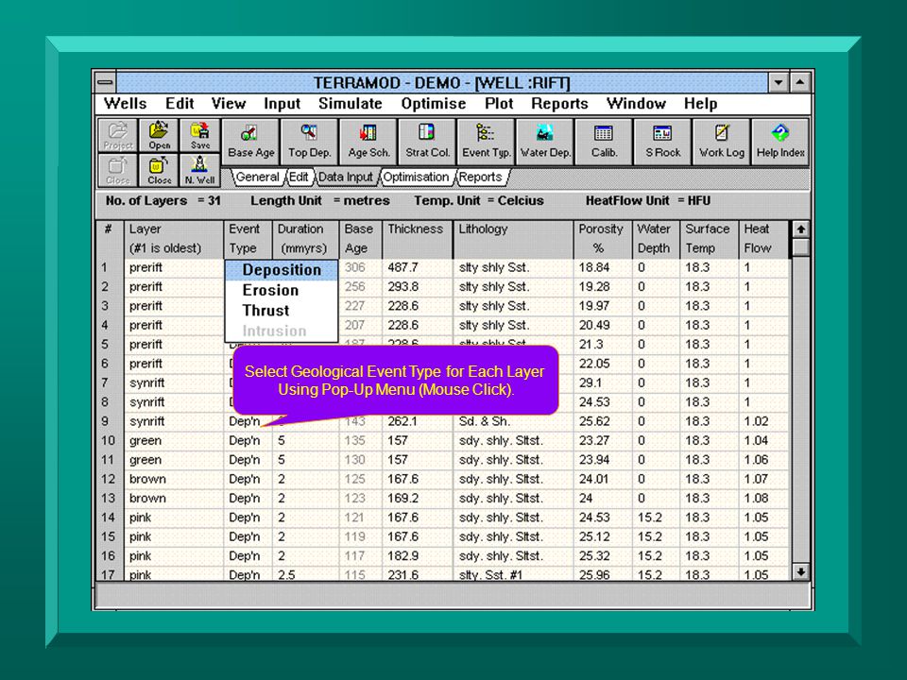The height and width of the screenshot is (680, 907).
Task: Click base age 125 in row 12
Action: pos(354,480)
